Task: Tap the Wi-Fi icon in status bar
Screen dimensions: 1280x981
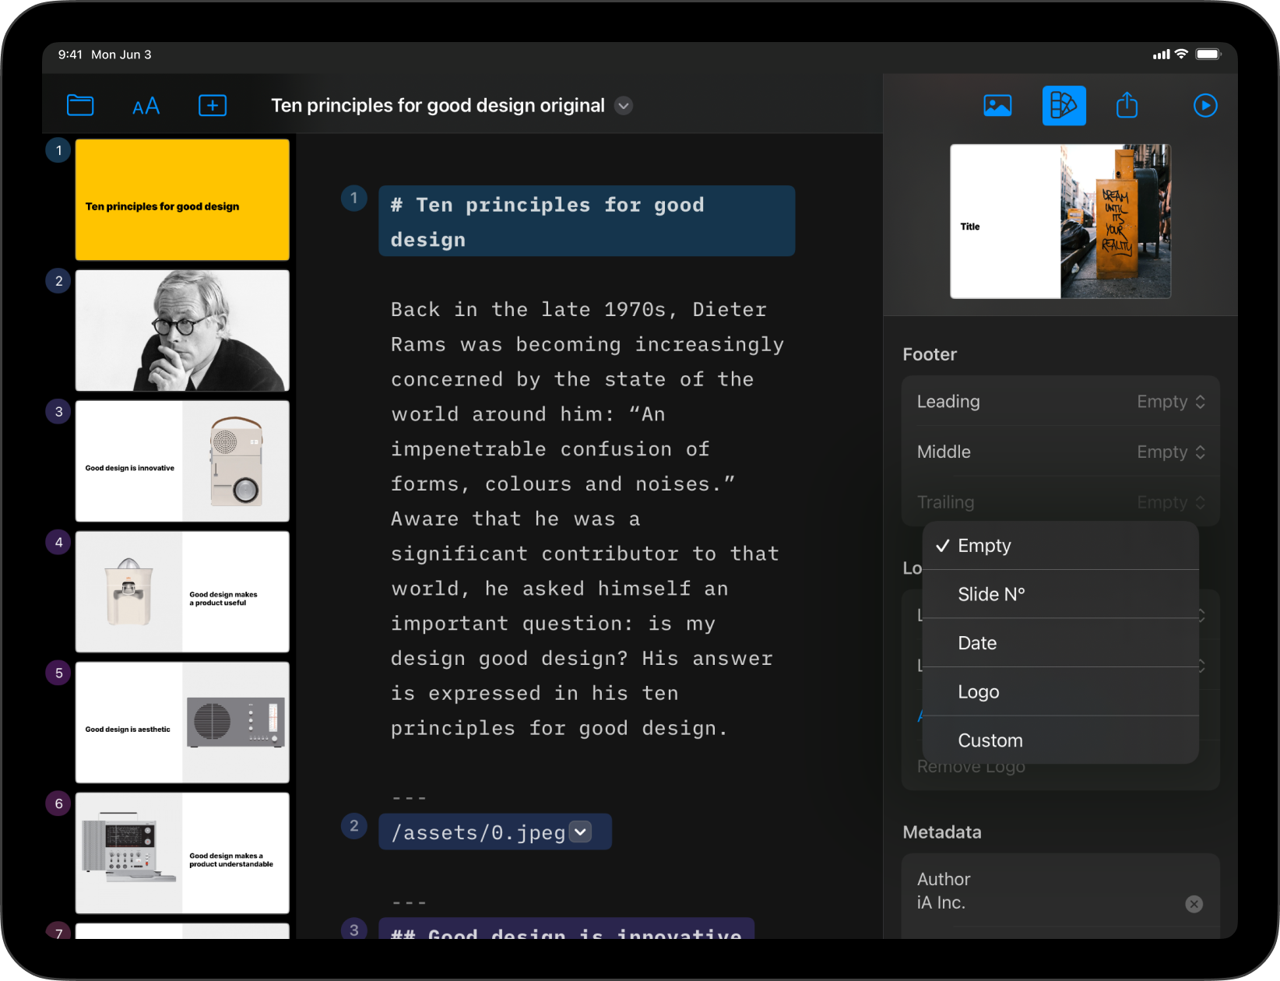Action: (x=1181, y=54)
